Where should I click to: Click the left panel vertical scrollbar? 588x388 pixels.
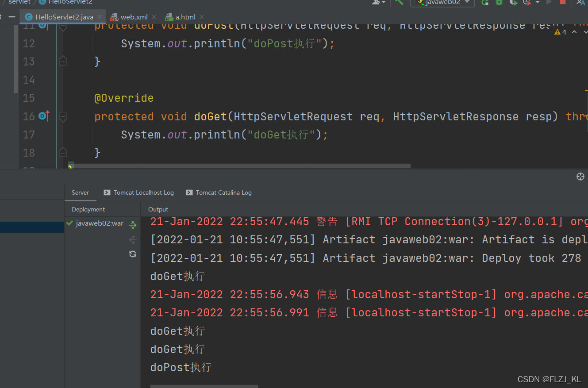tap(16, 58)
